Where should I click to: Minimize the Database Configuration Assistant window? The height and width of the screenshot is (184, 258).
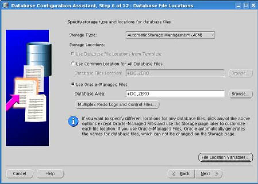[x=239, y=5]
